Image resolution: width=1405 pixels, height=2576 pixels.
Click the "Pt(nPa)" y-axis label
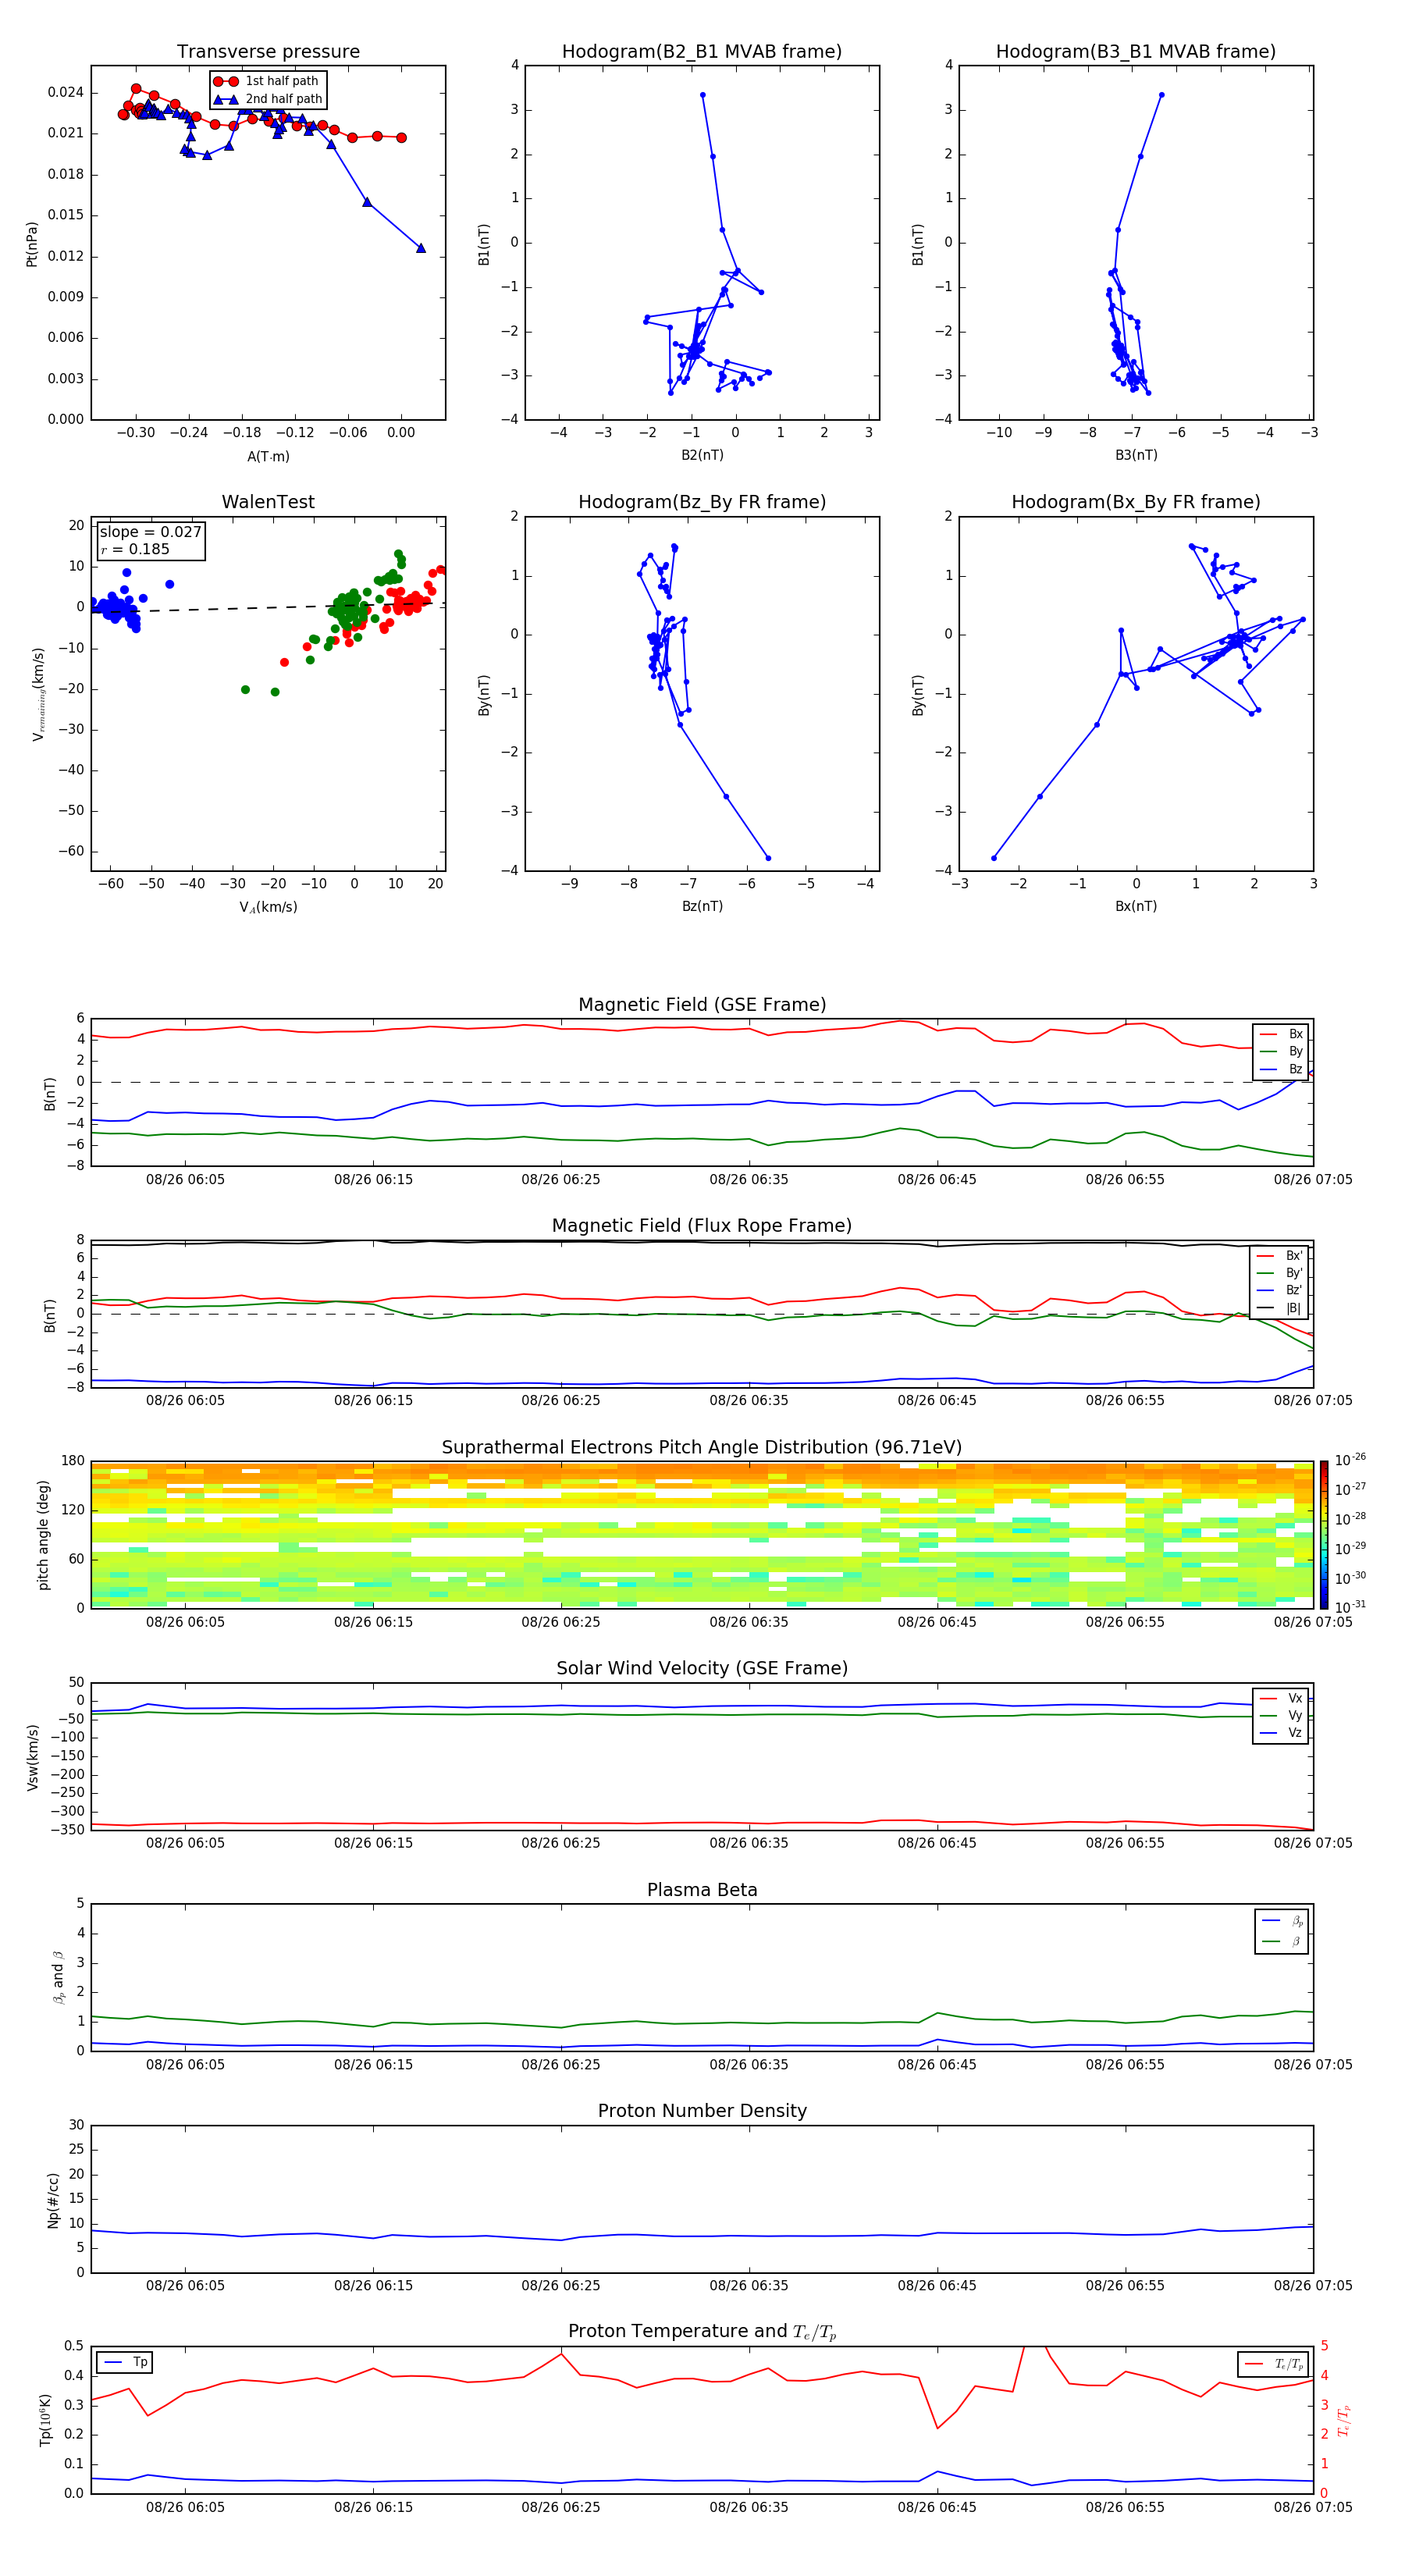coord(32,243)
